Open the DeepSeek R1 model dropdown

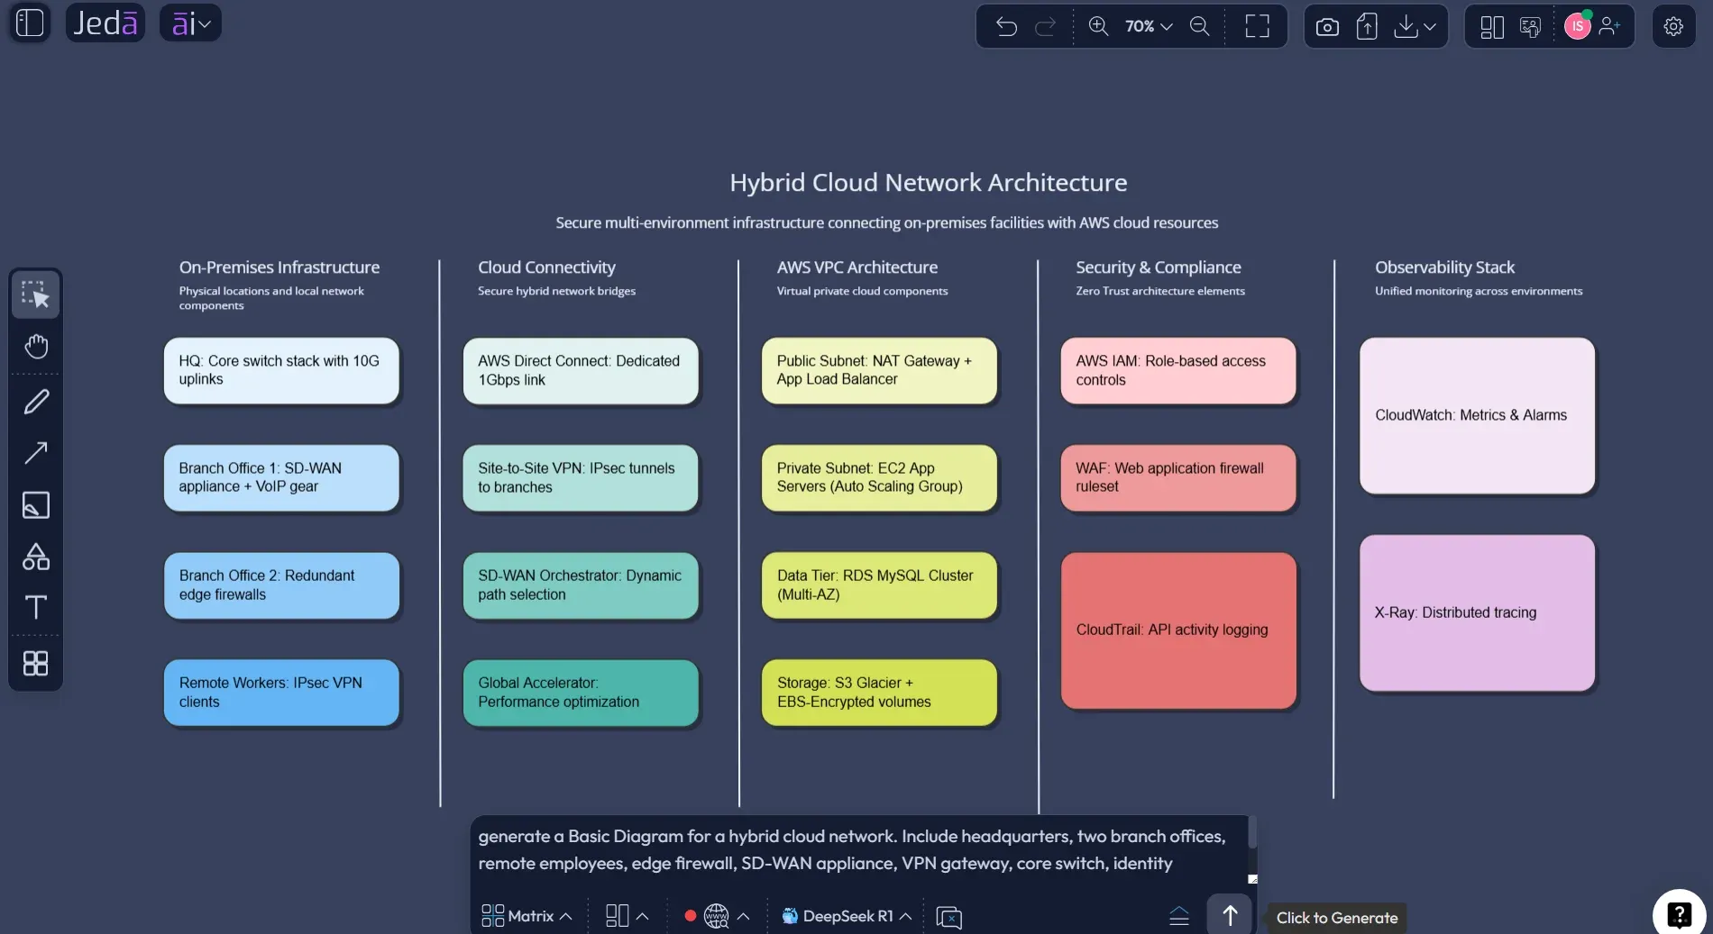click(847, 916)
